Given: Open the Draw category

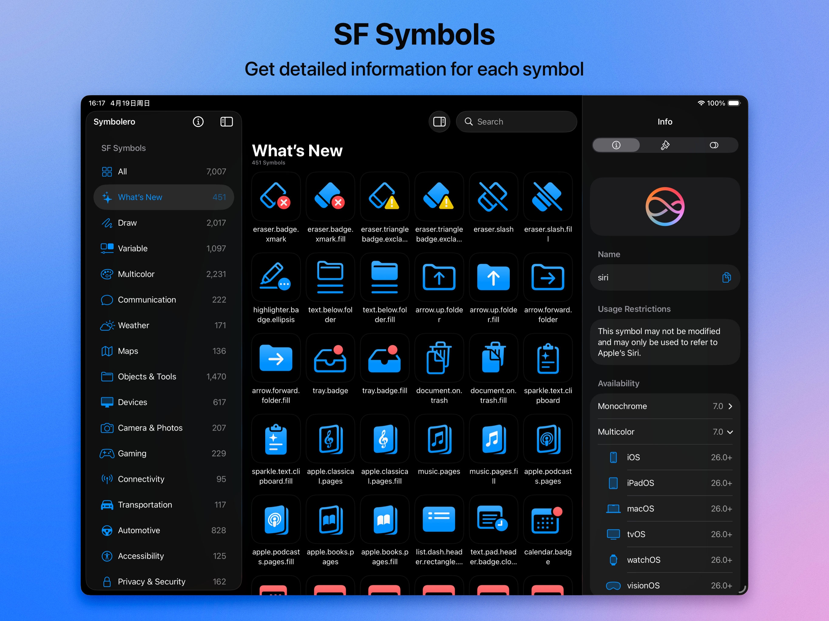Looking at the screenshot, I should (164, 223).
